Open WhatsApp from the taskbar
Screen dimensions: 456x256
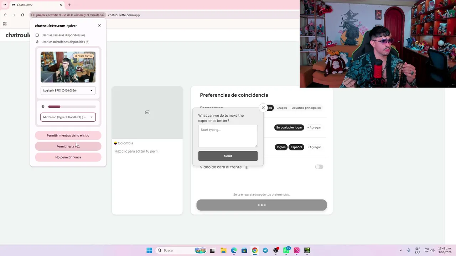286,250
